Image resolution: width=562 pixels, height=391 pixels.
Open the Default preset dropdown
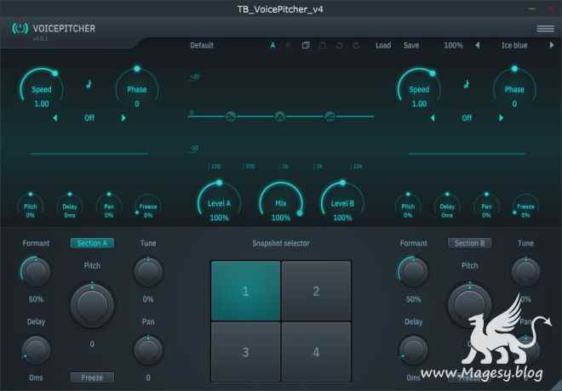(x=202, y=46)
